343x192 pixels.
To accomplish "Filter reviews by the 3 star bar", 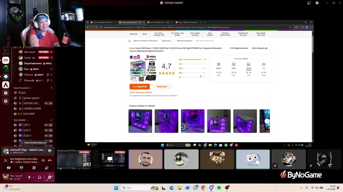I will pyautogui.click(x=192, y=68).
